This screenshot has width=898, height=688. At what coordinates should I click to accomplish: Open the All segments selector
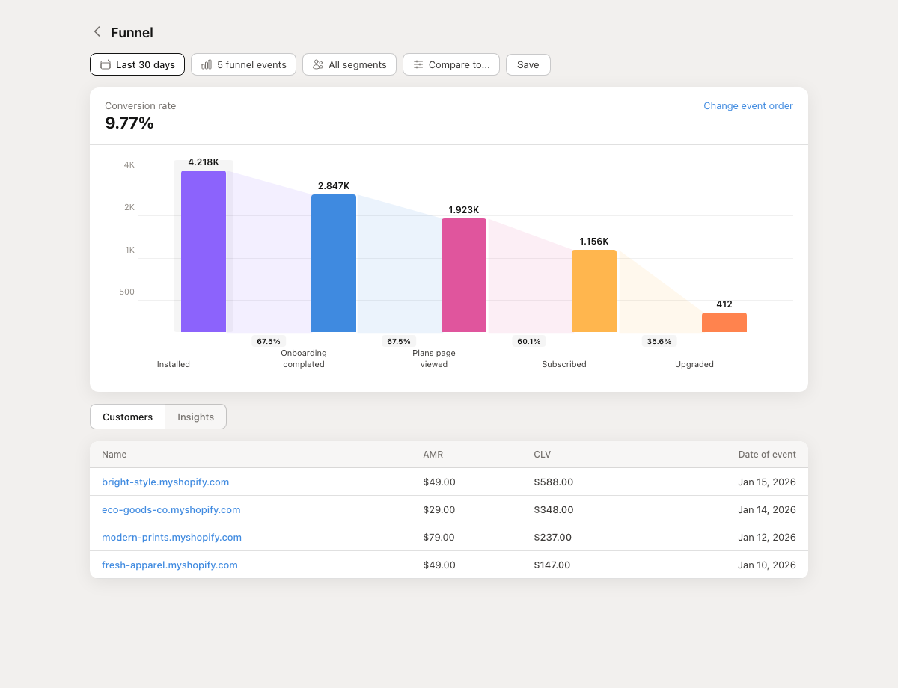coord(349,64)
